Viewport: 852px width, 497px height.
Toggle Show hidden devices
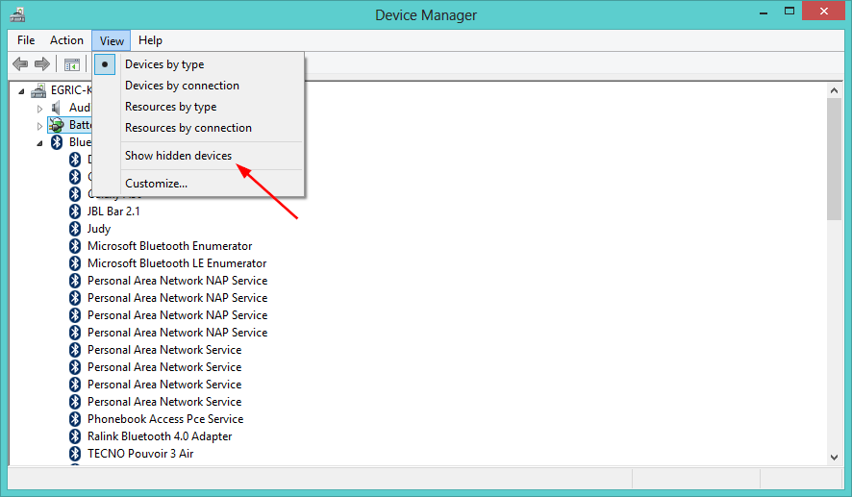pyautogui.click(x=198, y=156)
